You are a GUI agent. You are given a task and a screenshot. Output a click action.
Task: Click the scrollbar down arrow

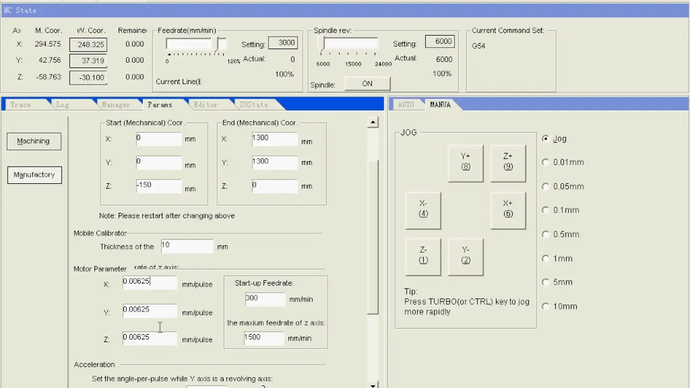[x=372, y=386]
